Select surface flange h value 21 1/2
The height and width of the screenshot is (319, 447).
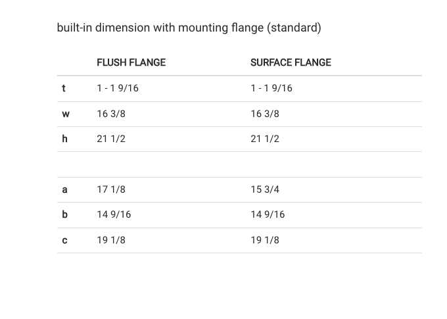pyautogui.click(x=265, y=139)
